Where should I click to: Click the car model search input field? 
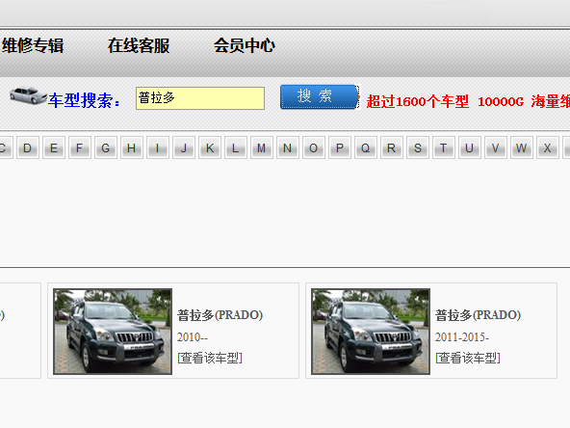pos(200,98)
